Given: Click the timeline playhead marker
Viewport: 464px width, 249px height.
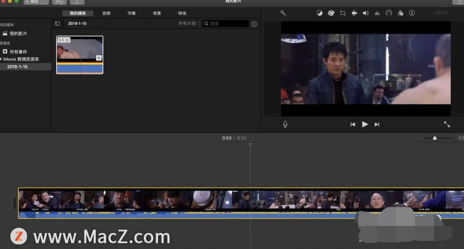Looking at the screenshot, I should (x=251, y=145).
